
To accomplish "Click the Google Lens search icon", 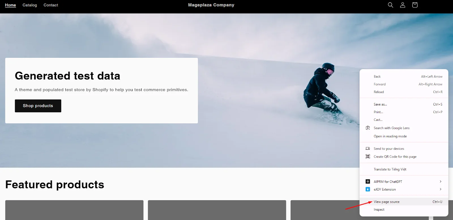I will tap(368, 128).
